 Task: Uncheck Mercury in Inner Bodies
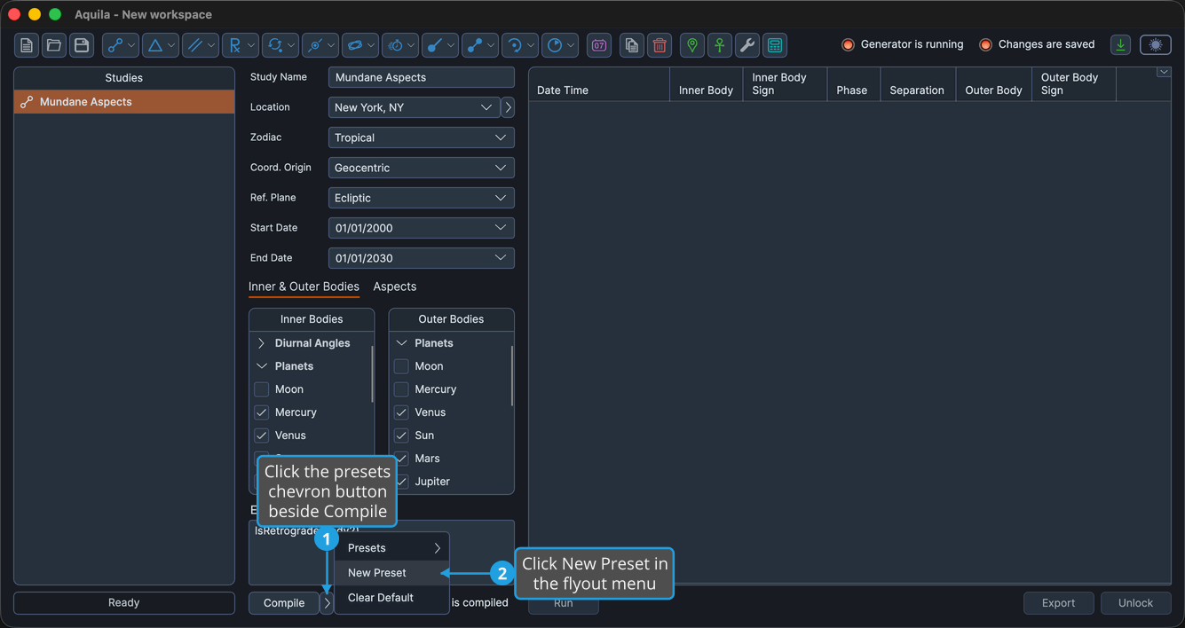click(261, 412)
